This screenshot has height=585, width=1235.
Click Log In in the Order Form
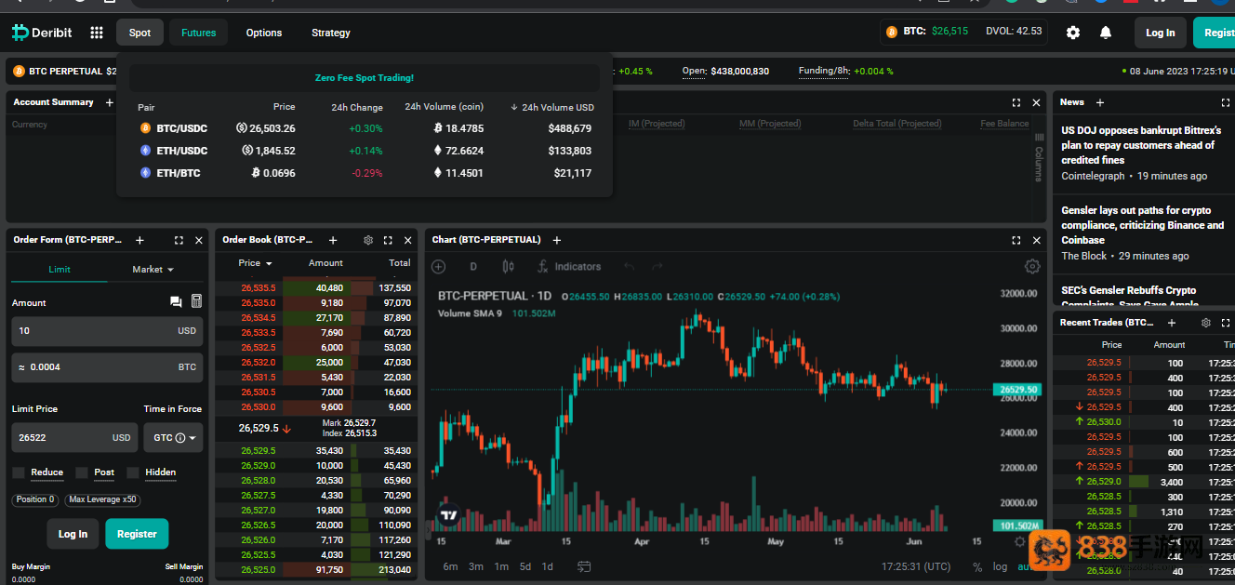pos(73,534)
